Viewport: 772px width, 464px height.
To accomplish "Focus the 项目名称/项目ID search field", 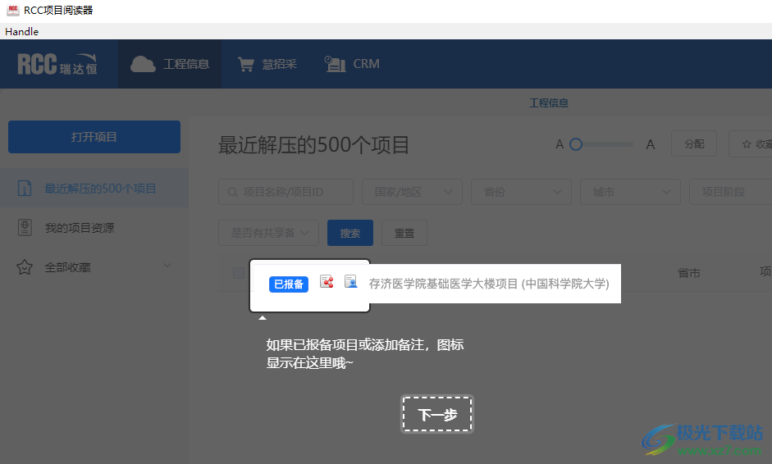I will 286,192.
